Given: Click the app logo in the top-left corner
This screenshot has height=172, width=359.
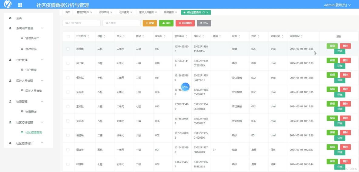Looking at the screenshot, I should pyautogui.click(x=8, y=4).
